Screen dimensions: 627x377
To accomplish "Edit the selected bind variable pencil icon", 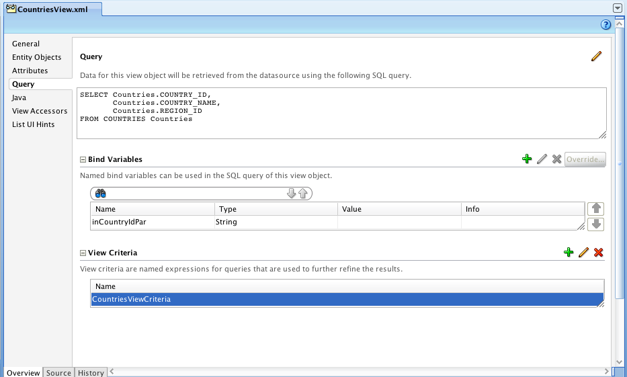I will pos(542,159).
